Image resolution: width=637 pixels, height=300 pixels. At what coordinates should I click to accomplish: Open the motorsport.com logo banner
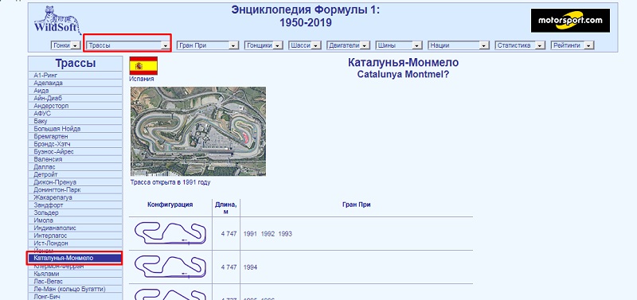pos(570,21)
